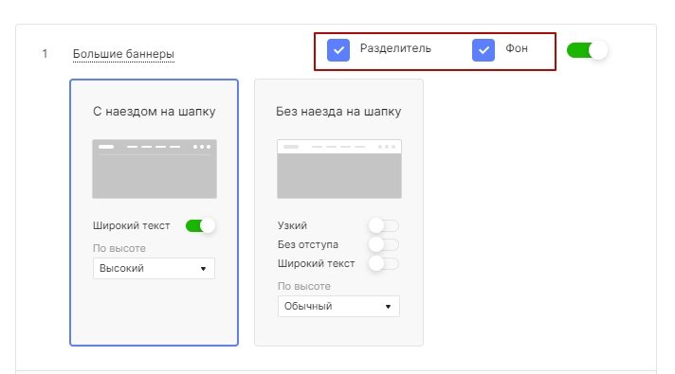Click the Фон label text
The image size is (675, 374).
tap(517, 48)
